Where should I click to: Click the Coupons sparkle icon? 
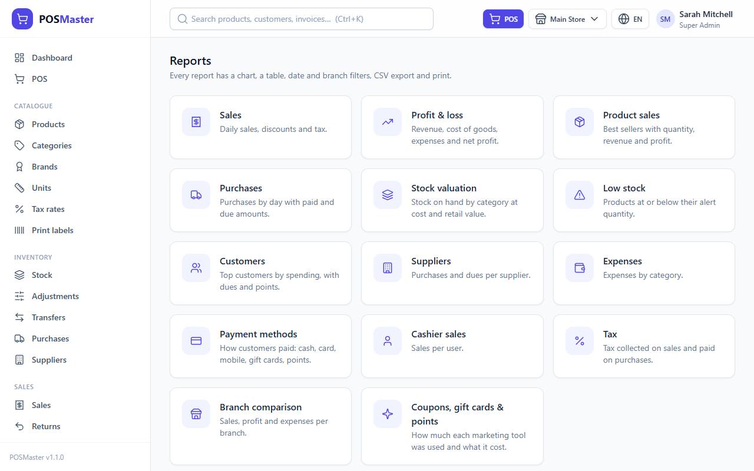click(x=388, y=414)
